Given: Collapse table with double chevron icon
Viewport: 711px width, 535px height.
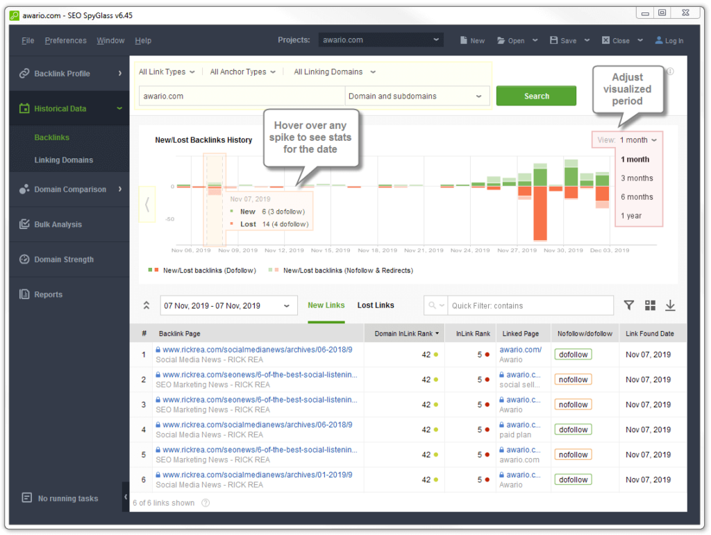Looking at the screenshot, I should (x=147, y=305).
